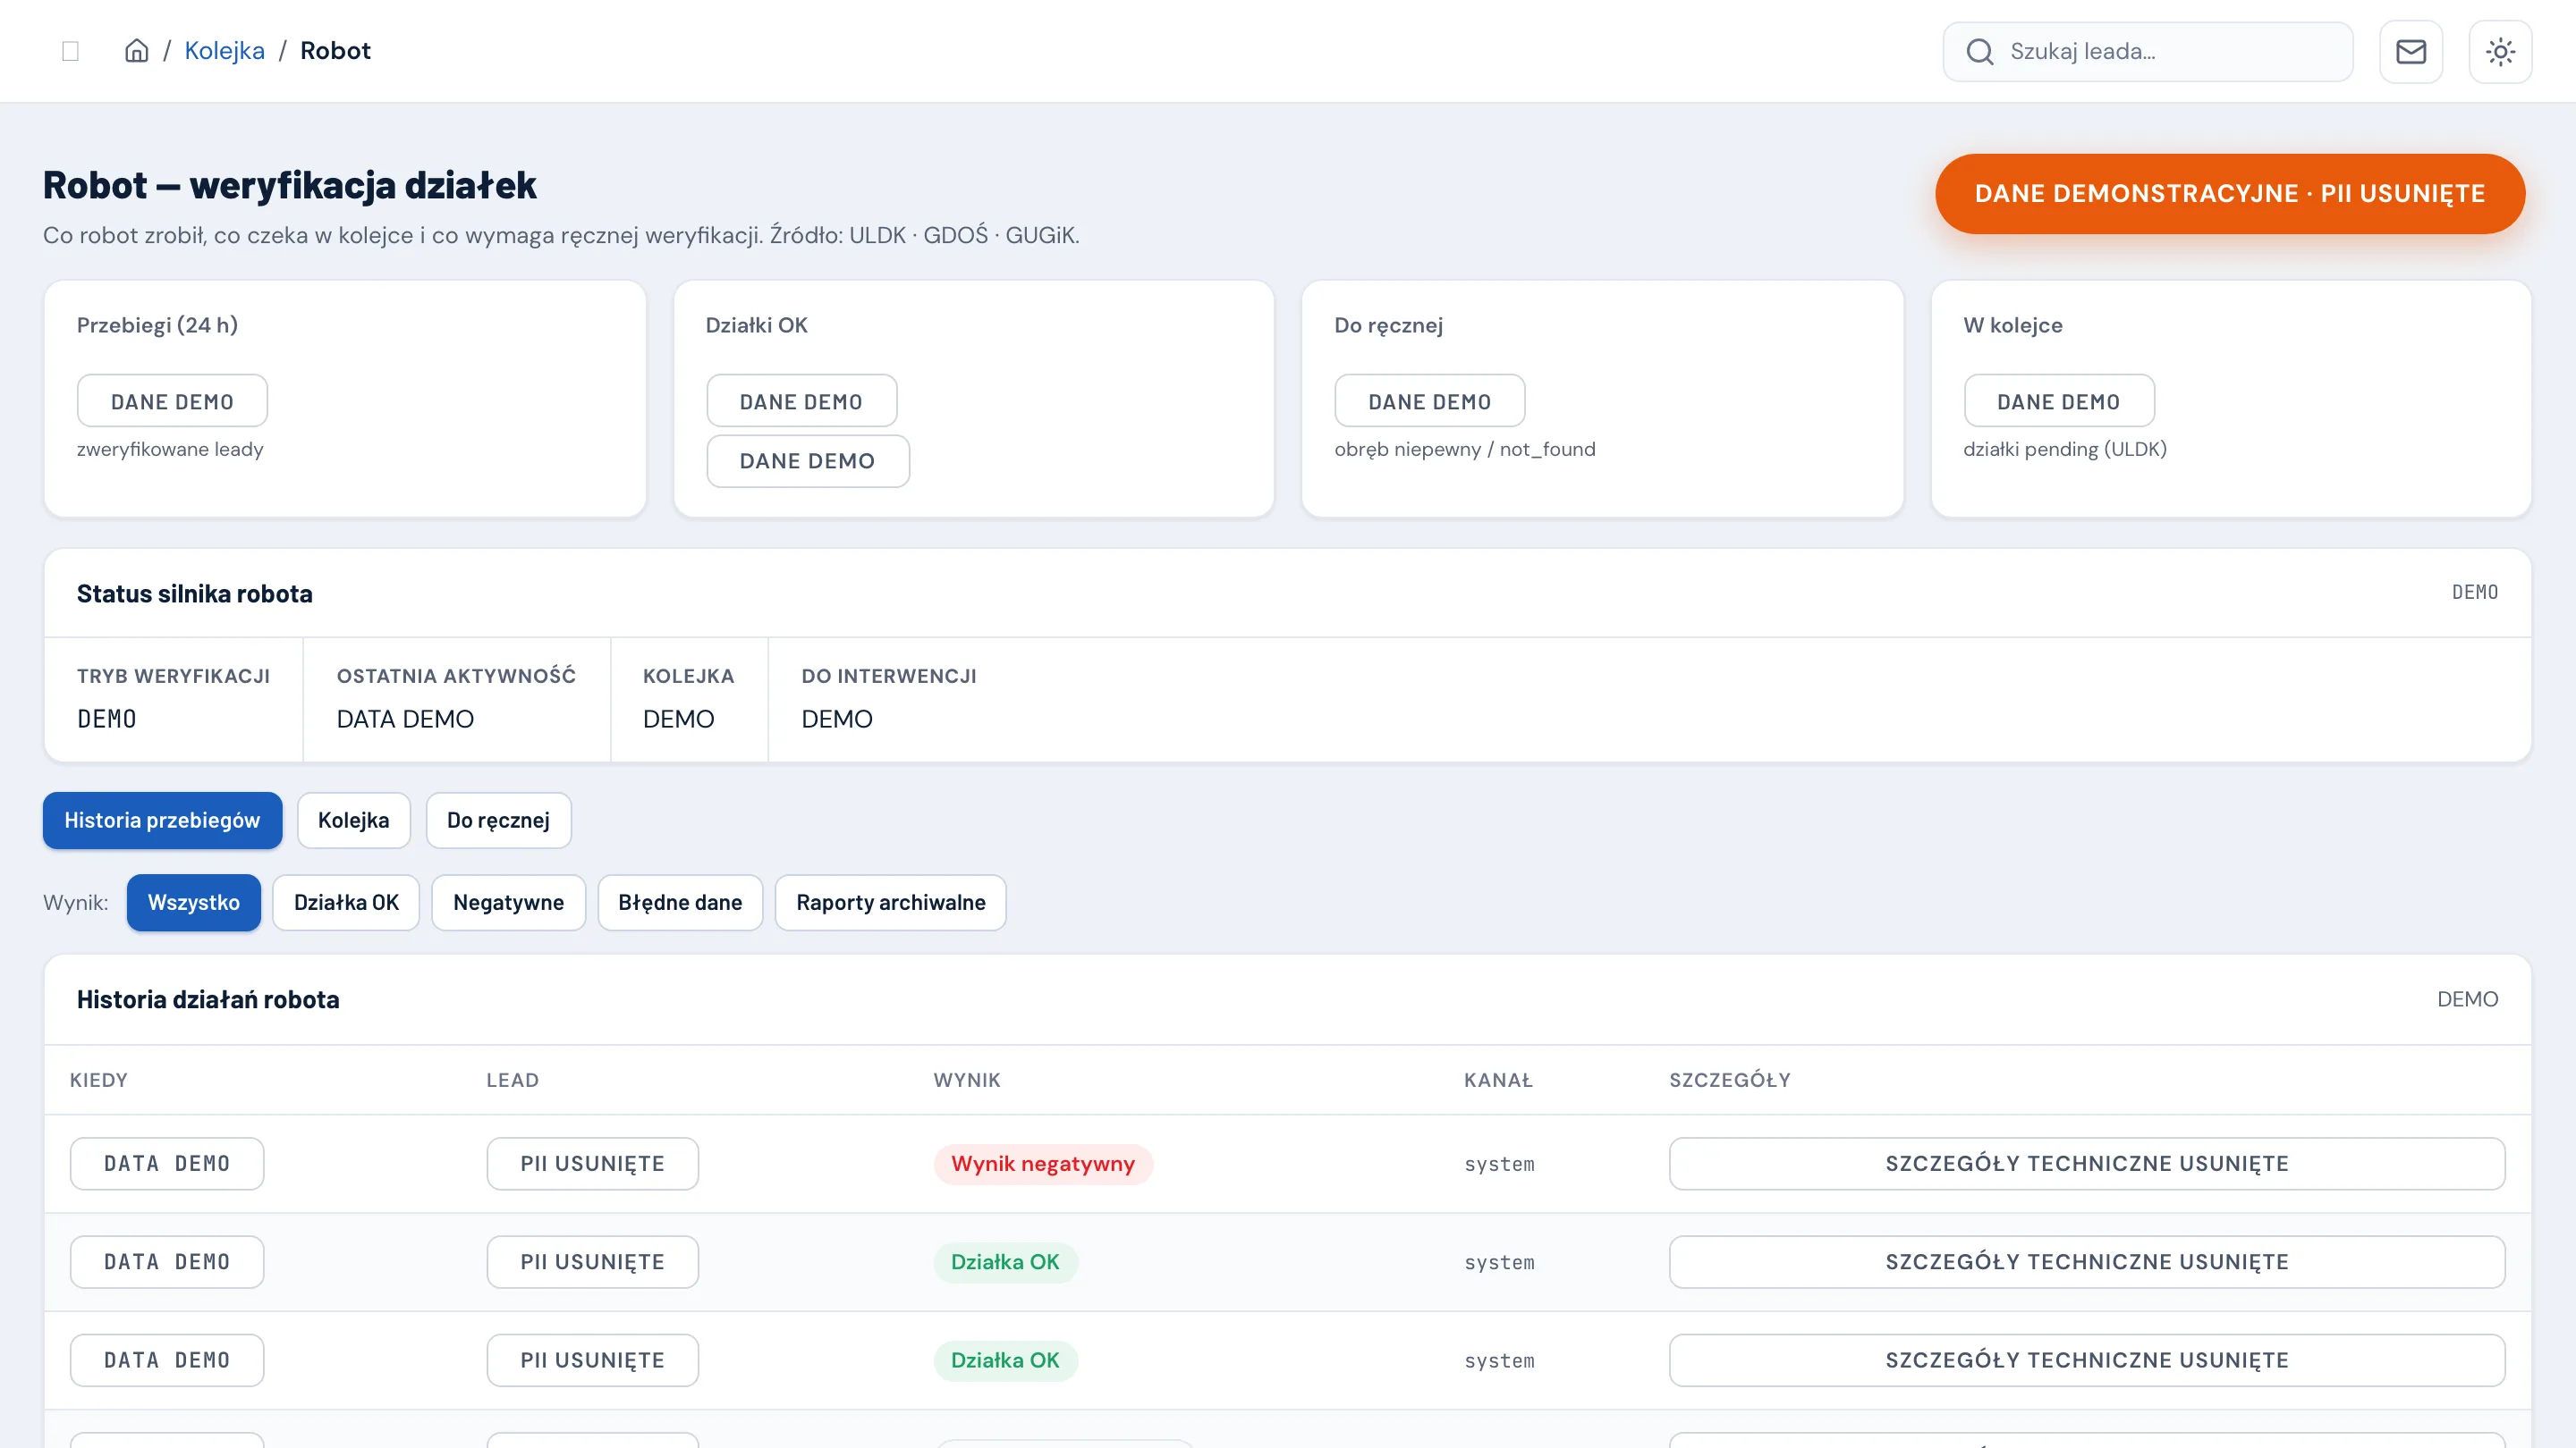This screenshot has height=1448, width=2576.
Task: Select the Wszystko result filter
Action: tap(193, 903)
